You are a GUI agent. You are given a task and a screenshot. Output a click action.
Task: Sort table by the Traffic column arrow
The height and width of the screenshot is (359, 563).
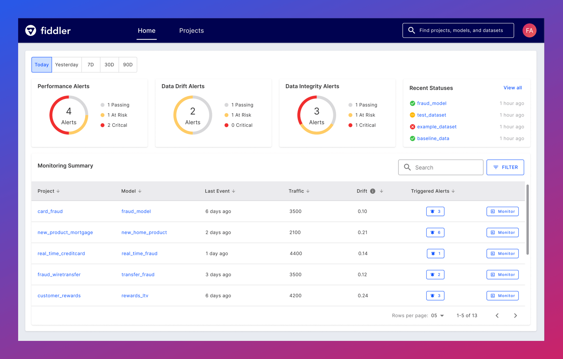point(308,191)
